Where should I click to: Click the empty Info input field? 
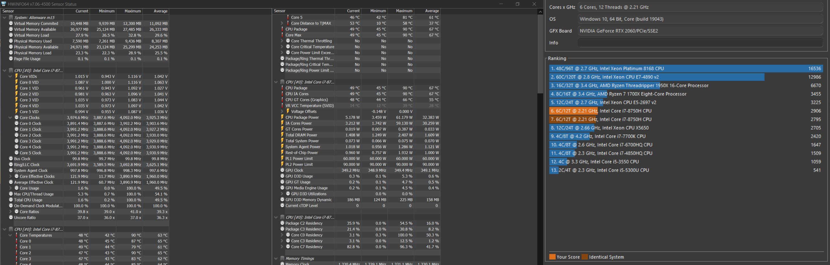tap(700, 43)
